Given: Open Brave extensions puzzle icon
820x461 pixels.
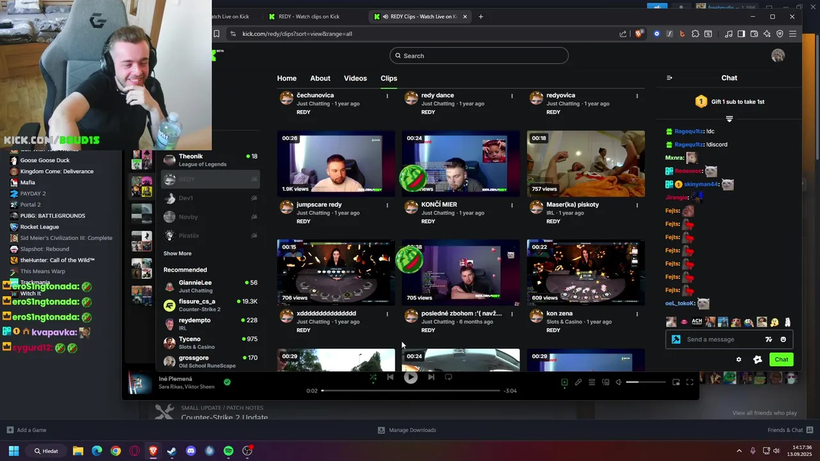Looking at the screenshot, I should click(695, 34).
